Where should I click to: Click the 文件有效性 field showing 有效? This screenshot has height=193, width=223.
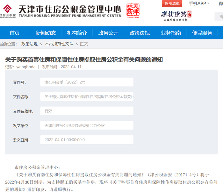87,111
